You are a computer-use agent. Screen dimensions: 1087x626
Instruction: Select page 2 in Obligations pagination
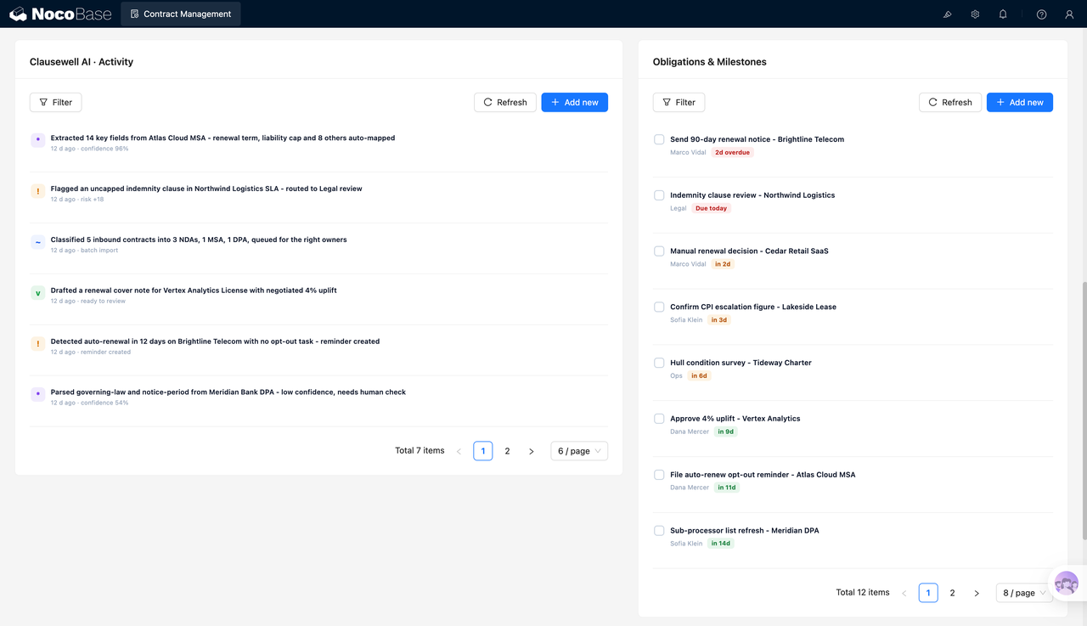pos(952,593)
